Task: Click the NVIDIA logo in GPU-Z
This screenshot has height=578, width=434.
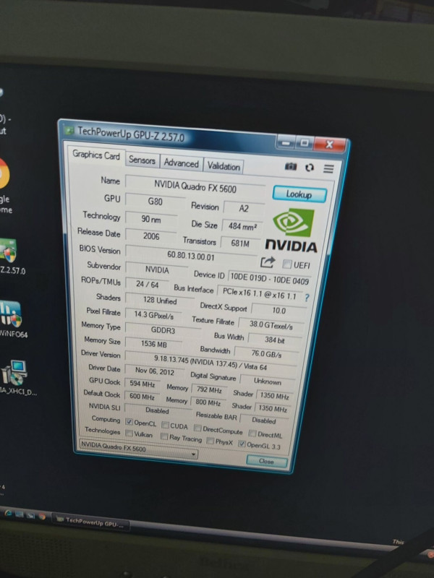Action: [292, 230]
